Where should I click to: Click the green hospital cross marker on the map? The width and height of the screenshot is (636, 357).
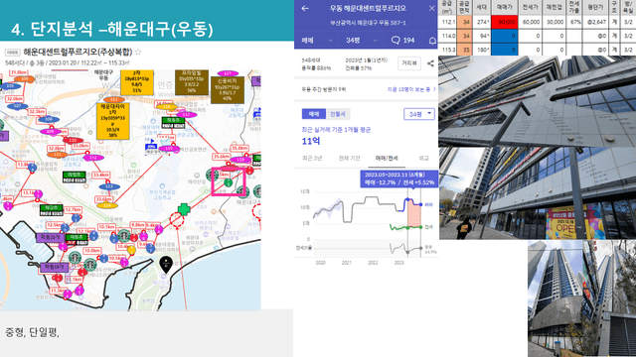[184, 209]
